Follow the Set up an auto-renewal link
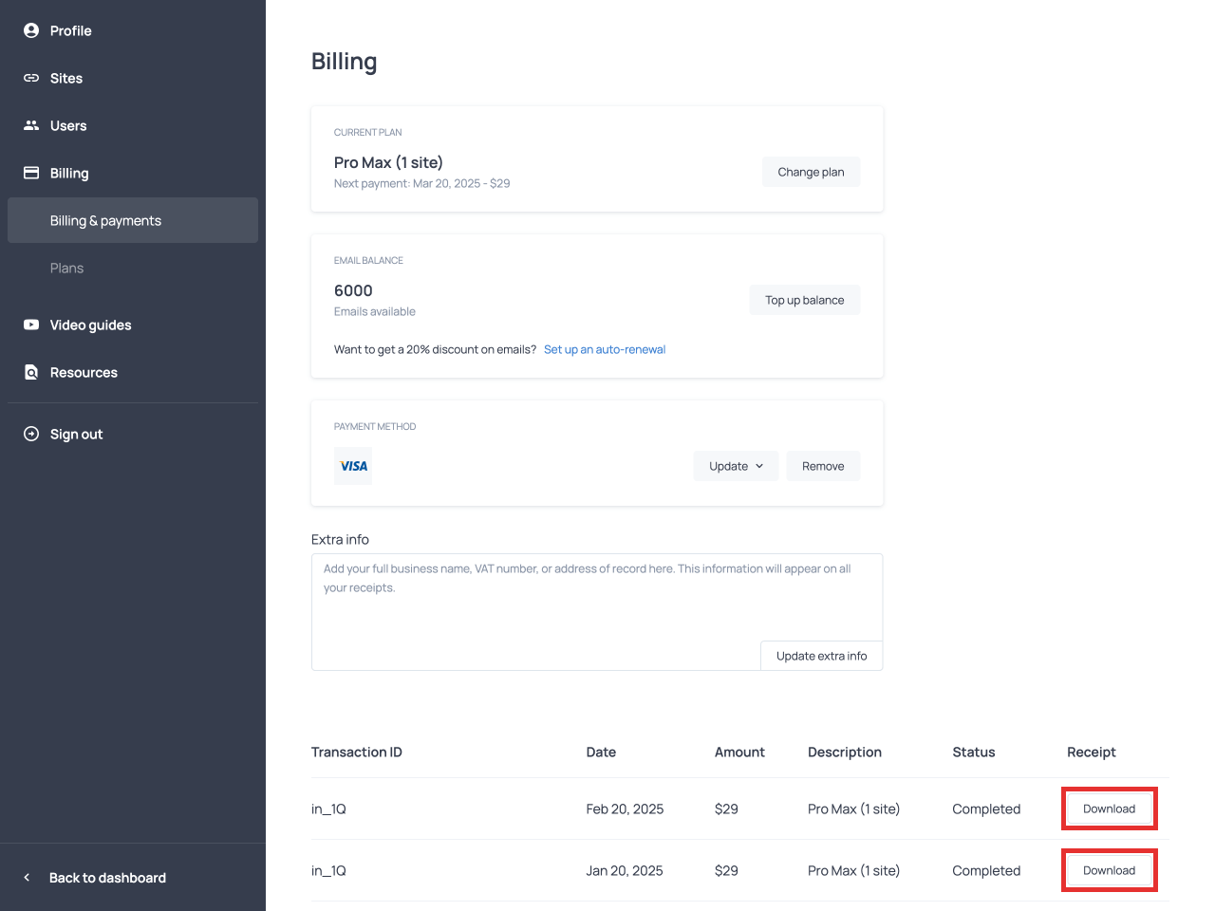 coord(604,349)
